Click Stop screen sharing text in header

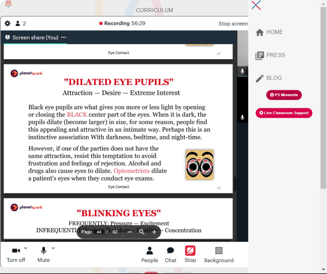point(233,24)
